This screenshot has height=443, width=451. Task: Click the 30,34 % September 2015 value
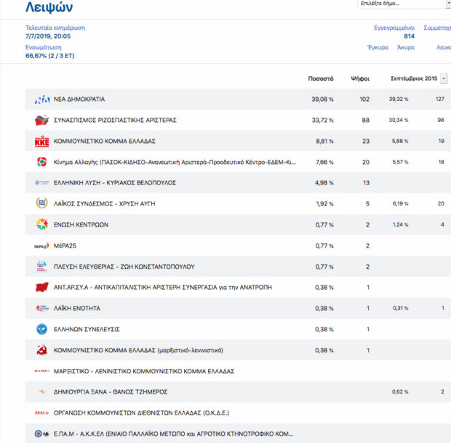(399, 120)
